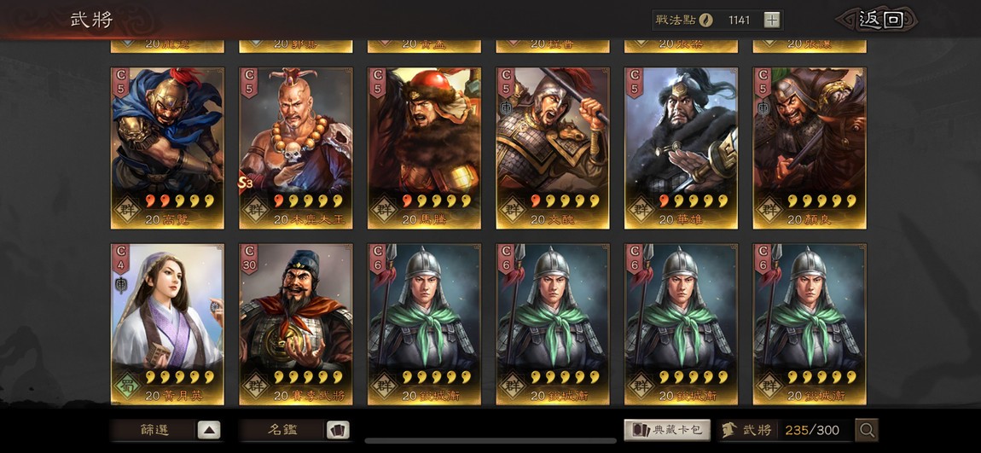Select the 木鹿大王 general card
981x453 pixels.
click(x=296, y=148)
